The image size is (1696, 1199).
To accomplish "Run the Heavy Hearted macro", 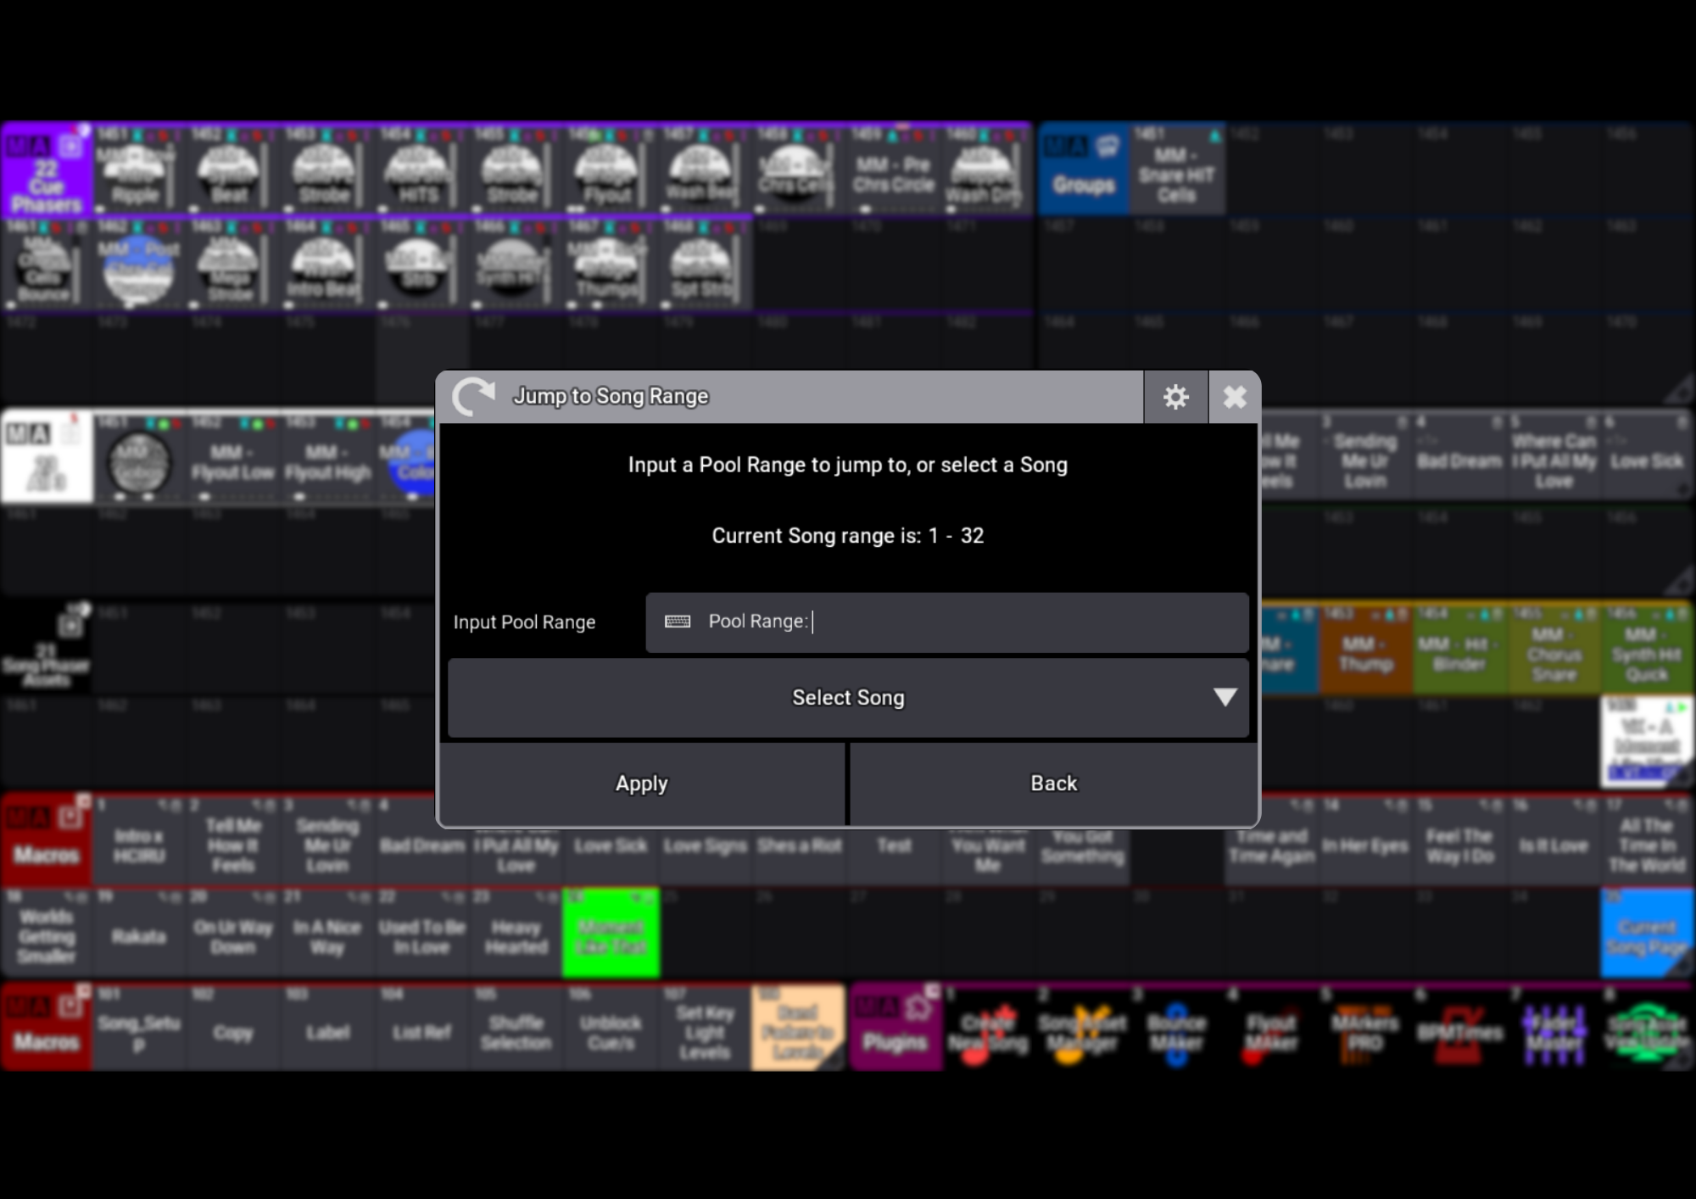I will click(x=516, y=933).
